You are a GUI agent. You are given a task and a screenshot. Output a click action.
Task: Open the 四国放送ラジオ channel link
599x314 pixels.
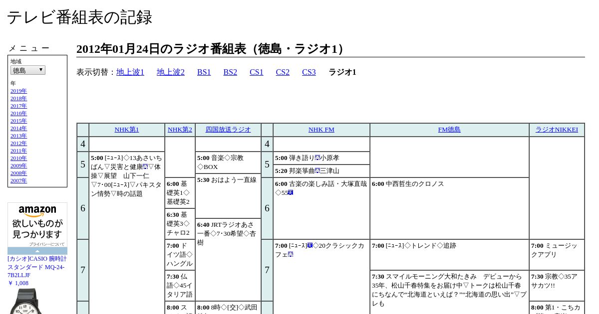point(228,130)
